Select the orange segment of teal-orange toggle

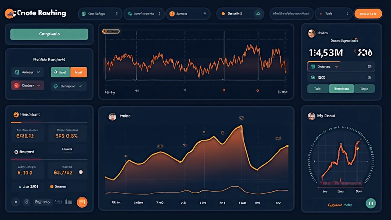point(79,72)
